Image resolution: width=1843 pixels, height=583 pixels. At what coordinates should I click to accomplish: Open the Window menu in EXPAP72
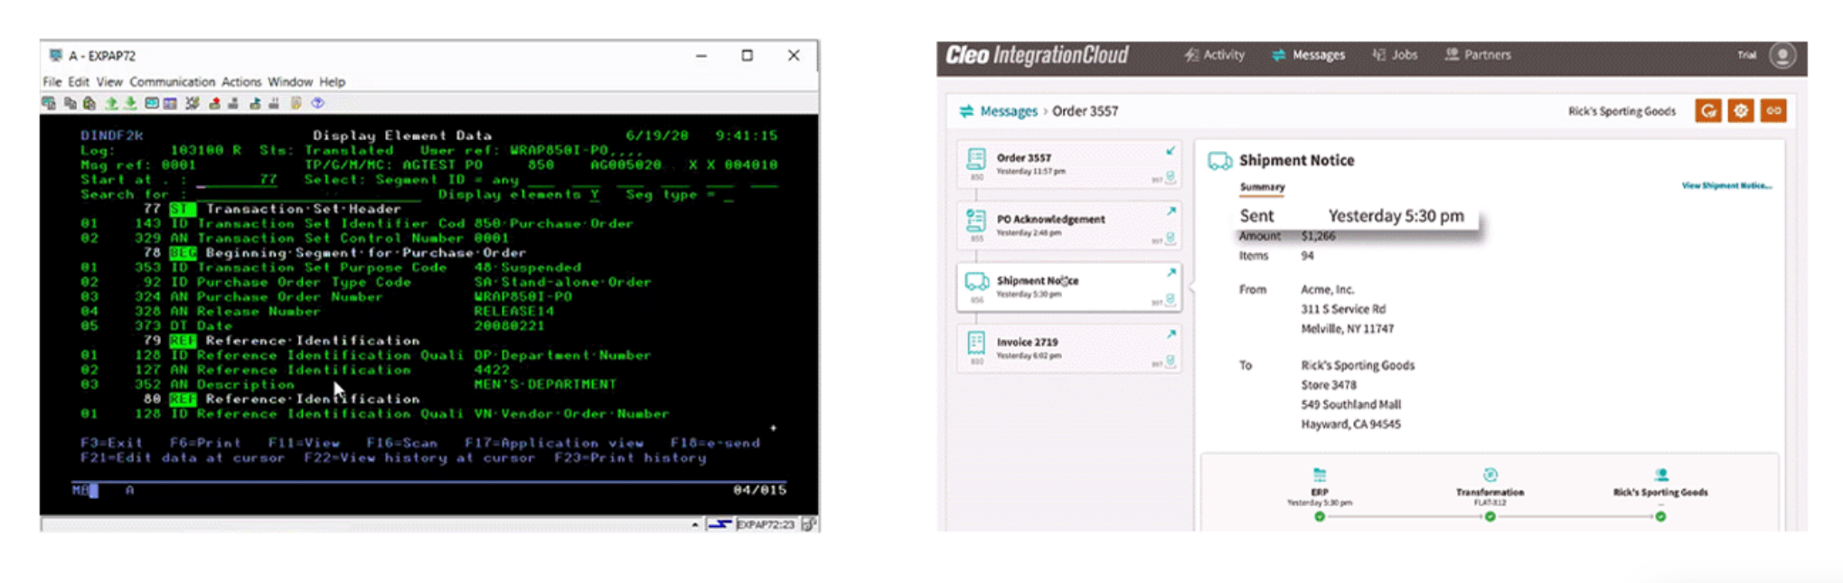289,81
